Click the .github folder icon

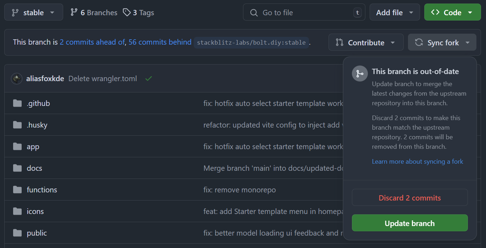[17, 103]
